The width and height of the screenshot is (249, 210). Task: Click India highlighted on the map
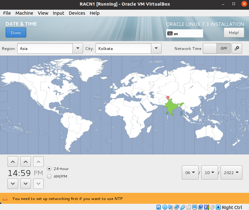tap(171, 106)
